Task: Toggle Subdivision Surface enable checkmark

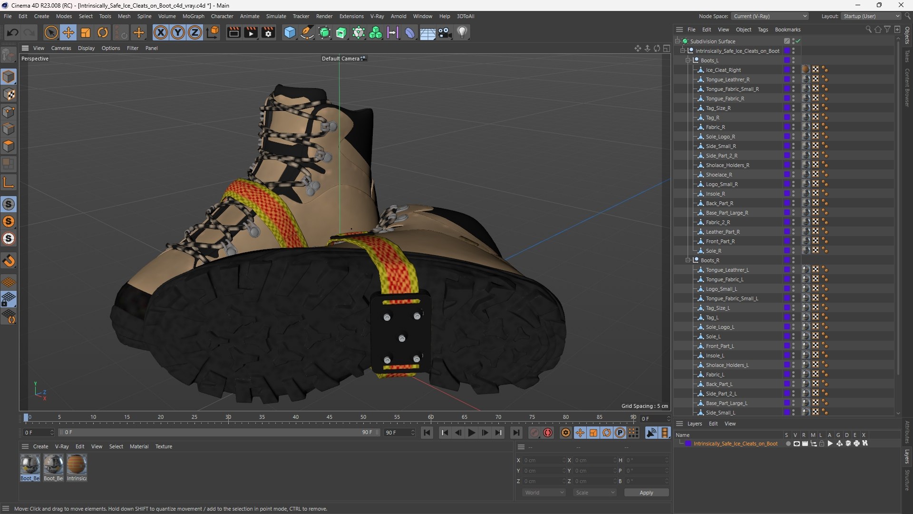Action: pos(798,41)
